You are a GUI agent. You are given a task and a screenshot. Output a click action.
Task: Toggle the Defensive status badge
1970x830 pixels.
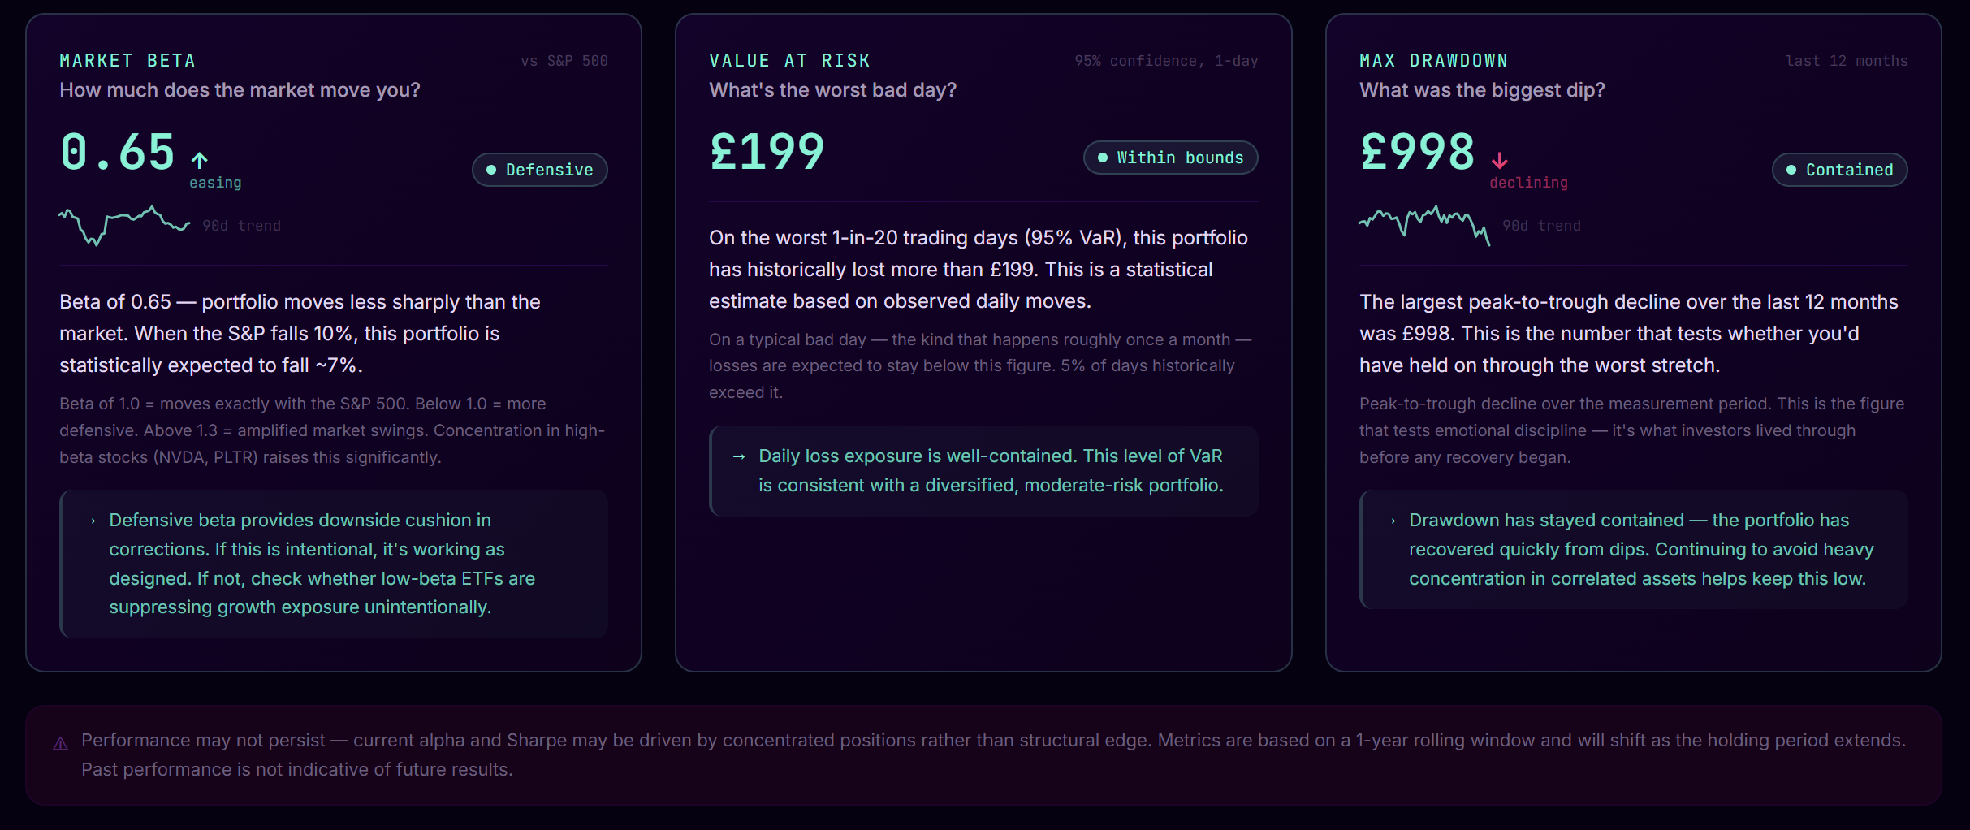[539, 169]
